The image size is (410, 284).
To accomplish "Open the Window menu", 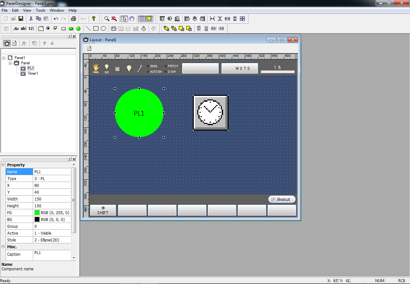I will pyautogui.click(x=57, y=10).
